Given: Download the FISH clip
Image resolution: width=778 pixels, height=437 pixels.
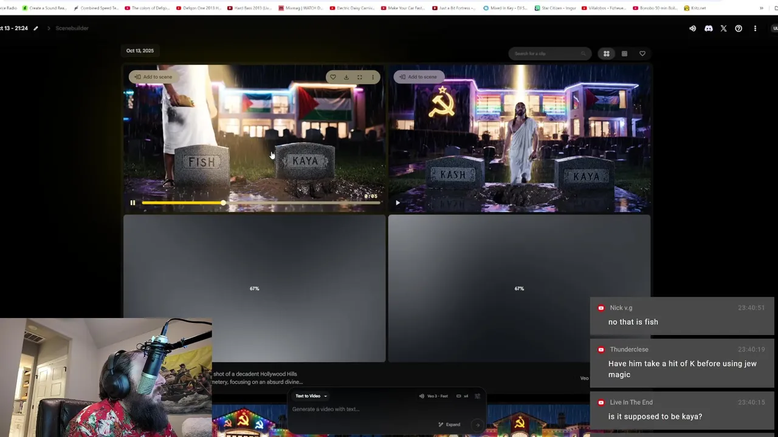Looking at the screenshot, I should point(346,77).
